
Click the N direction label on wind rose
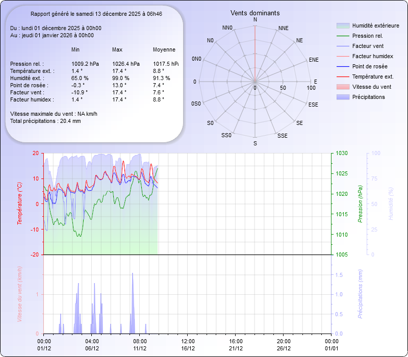[255, 19]
